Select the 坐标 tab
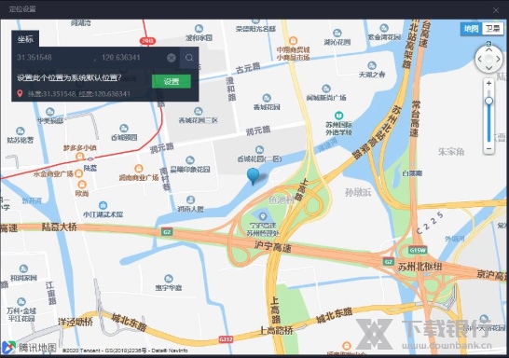509x358 pixels. click(25, 39)
